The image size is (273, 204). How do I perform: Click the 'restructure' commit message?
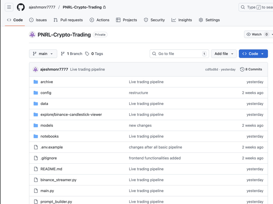point(138,93)
